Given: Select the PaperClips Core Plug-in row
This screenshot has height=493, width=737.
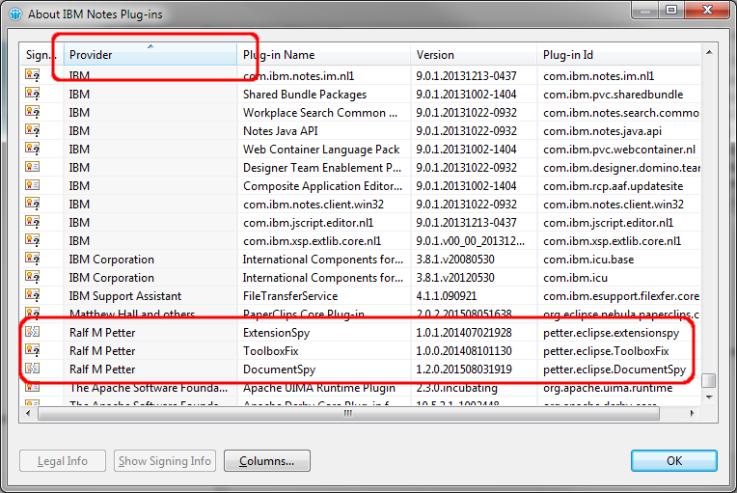Looking at the screenshot, I should pyautogui.click(x=321, y=315).
